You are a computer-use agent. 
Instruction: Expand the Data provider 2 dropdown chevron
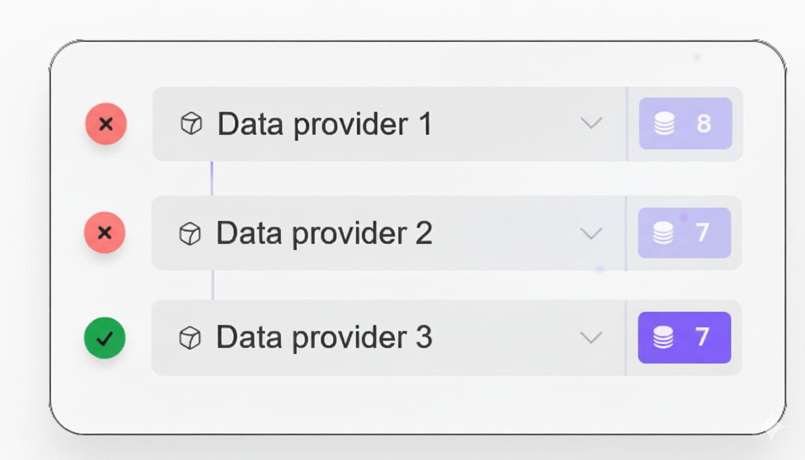point(591,233)
